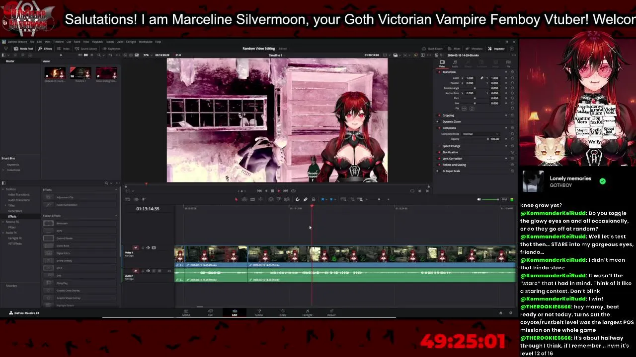636x357 pixels.
Task: Switch to the Edit page
Action: click(x=235, y=312)
